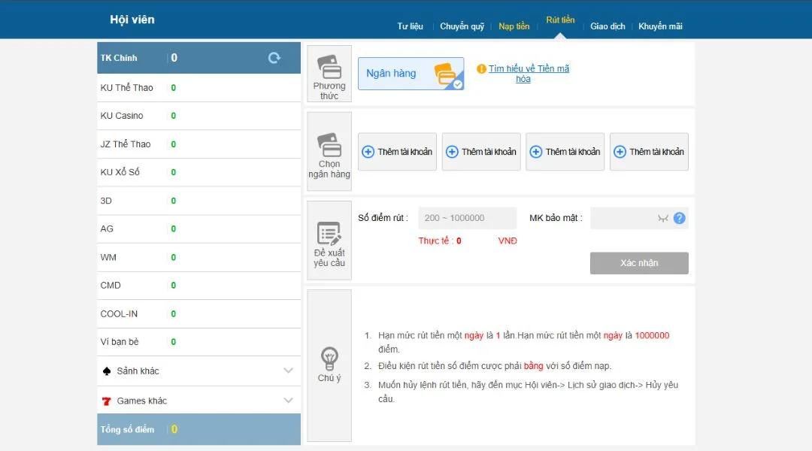812x451 pixels.
Task: Click the fourth Thêm tài khoản button
Action: pos(649,152)
